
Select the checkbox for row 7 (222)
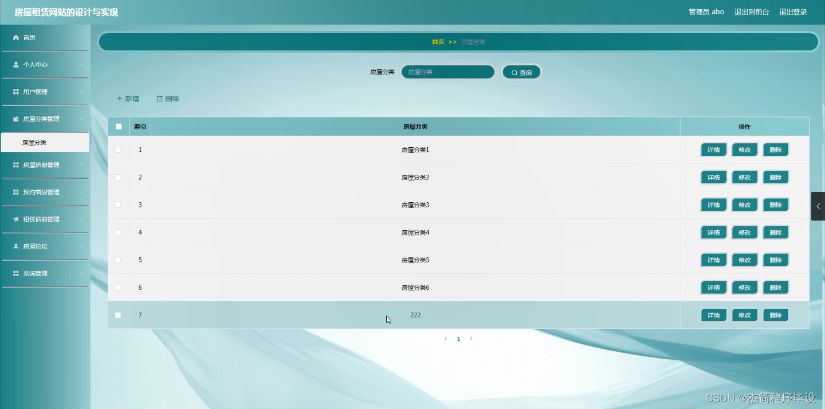coord(118,315)
